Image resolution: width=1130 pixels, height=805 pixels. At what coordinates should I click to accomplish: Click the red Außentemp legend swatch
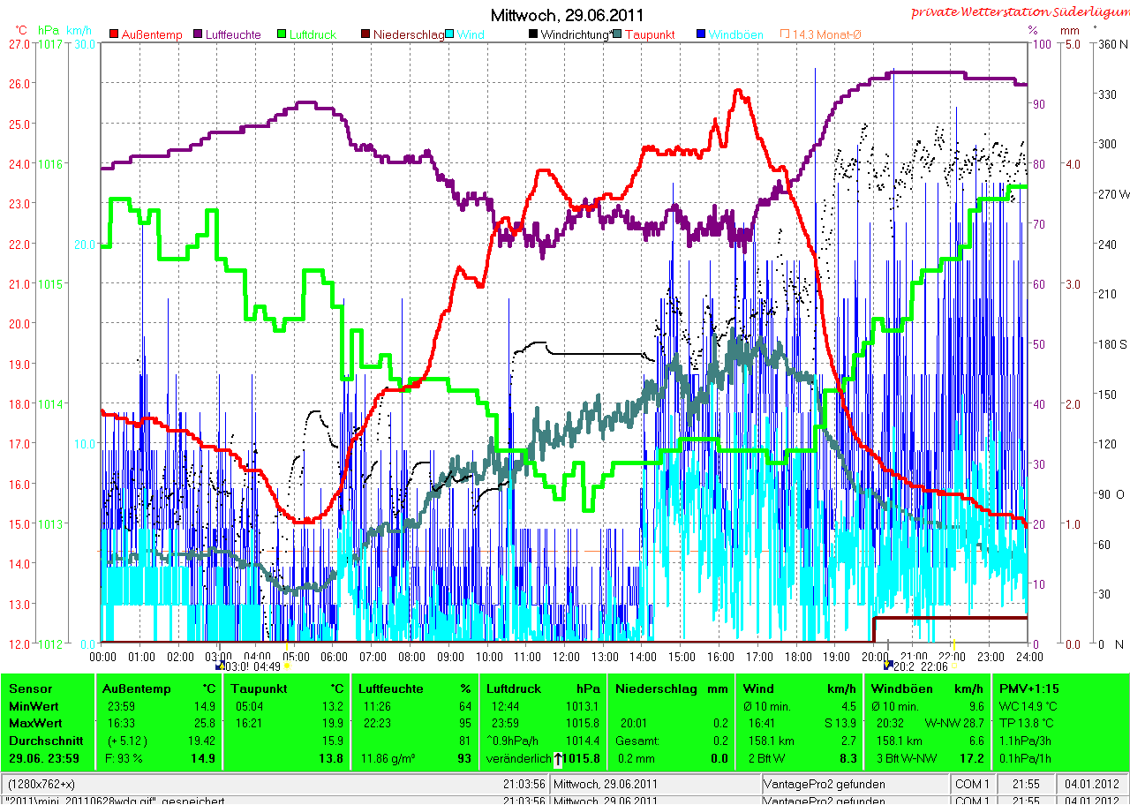(114, 34)
